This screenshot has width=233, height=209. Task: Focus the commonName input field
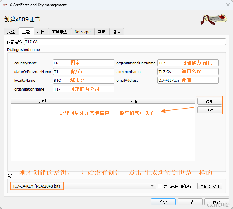[x=188, y=72]
